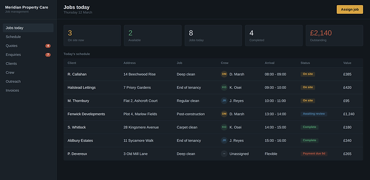Select Outreach in the sidebar
The height and width of the screenshot is (180, 370).
pyautogui.click(x=28, y=82)
